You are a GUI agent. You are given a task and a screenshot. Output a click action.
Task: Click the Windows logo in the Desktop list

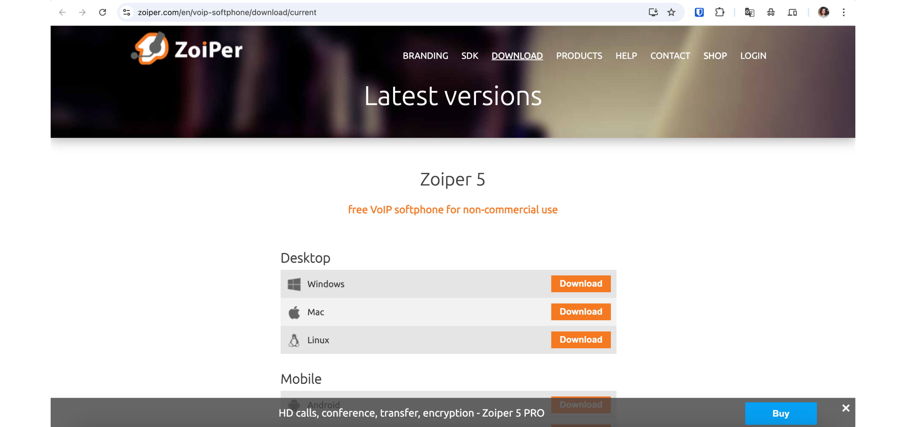click(x=294, y=284)
